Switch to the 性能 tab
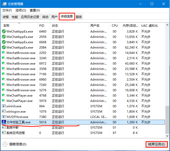 [15, 17]
